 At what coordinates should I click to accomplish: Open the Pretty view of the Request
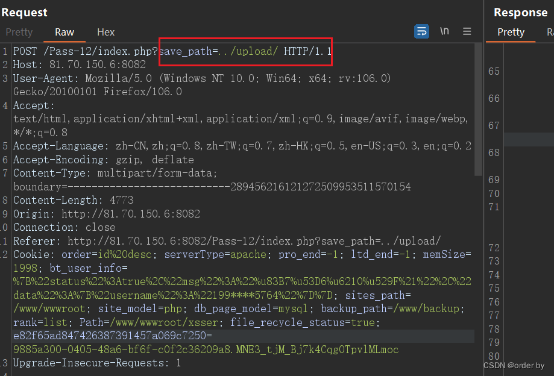[19, 32]
